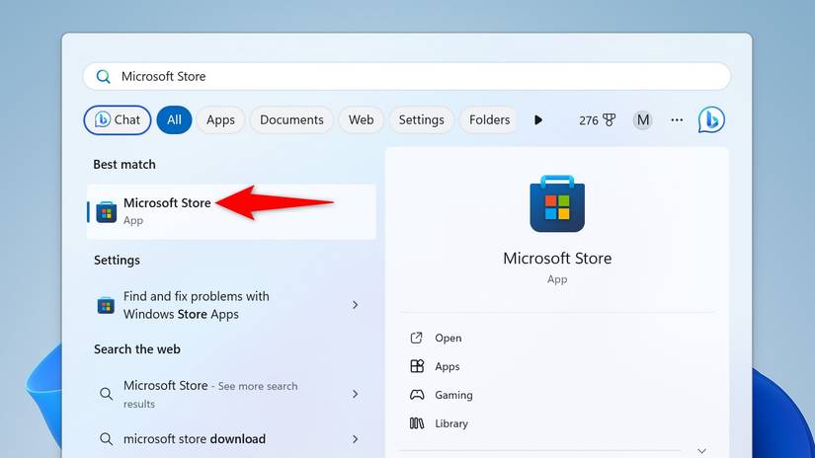The image size is (815, 458).
Task: Click the magnifier icon in the search box
Action: [103, 77]
